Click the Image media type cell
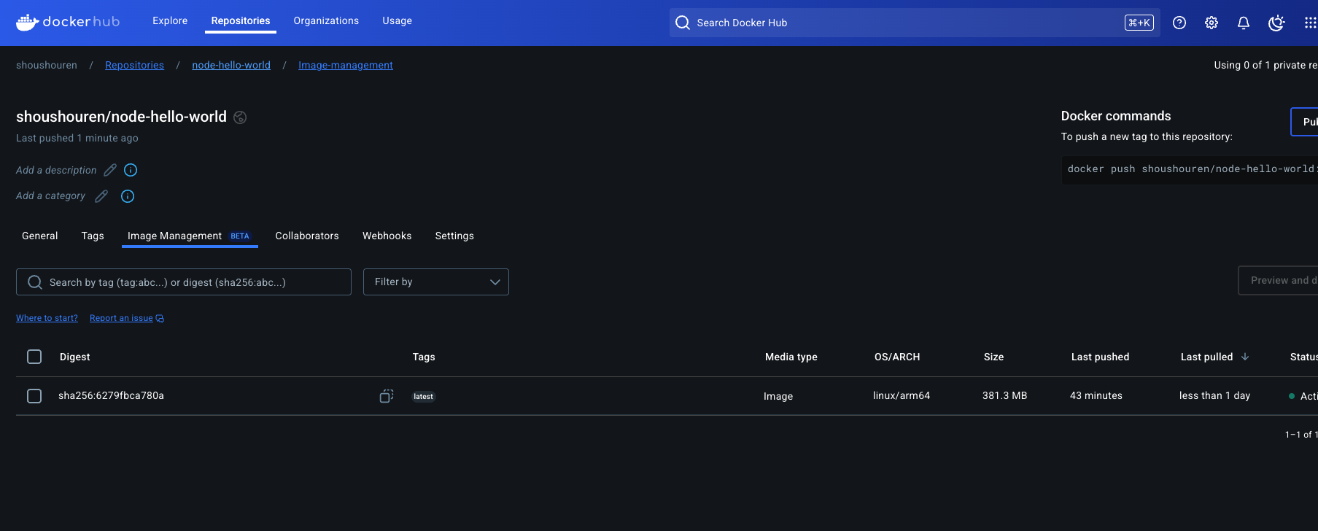This screenshot has width=1318, height=531. [778, 396]
